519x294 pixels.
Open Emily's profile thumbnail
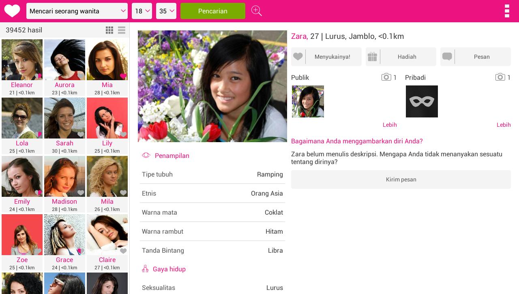pos(22,176)
